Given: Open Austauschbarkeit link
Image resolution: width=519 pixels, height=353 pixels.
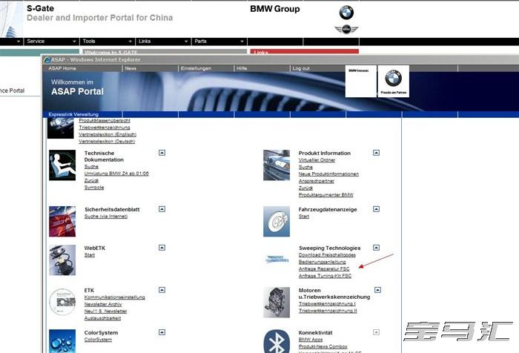Looking at the screenshot, I should coord(102,318).
